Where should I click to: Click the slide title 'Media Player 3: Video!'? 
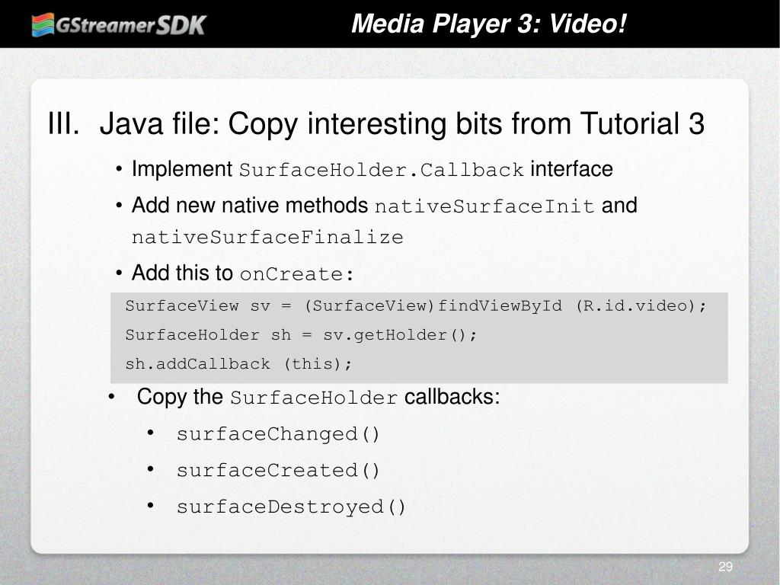(x=488, y=24)
